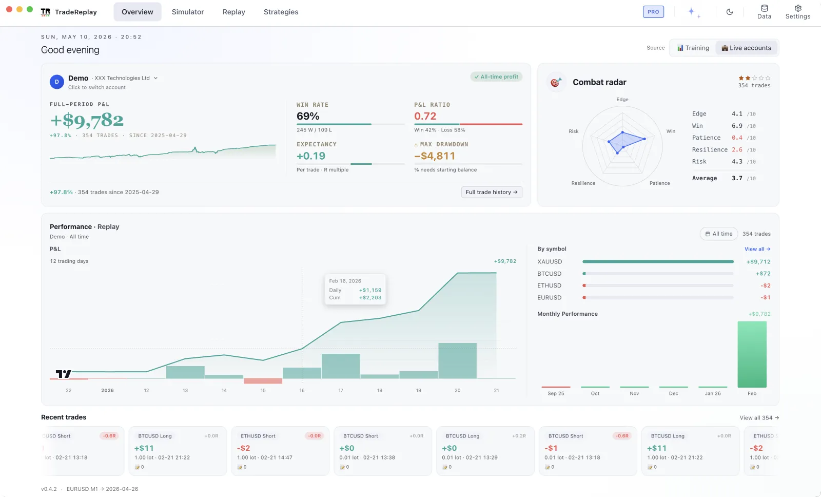Viewport: 821px width, 497px height.
Task: Open note icon on ETHUSD Short 14:47 card
Action: (x=239, y=467)
